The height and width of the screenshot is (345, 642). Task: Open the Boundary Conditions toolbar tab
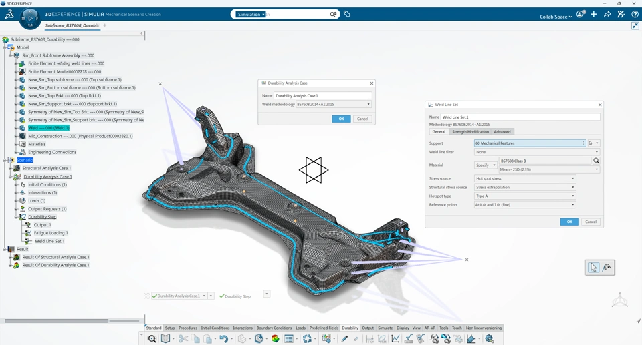(274, 328)
